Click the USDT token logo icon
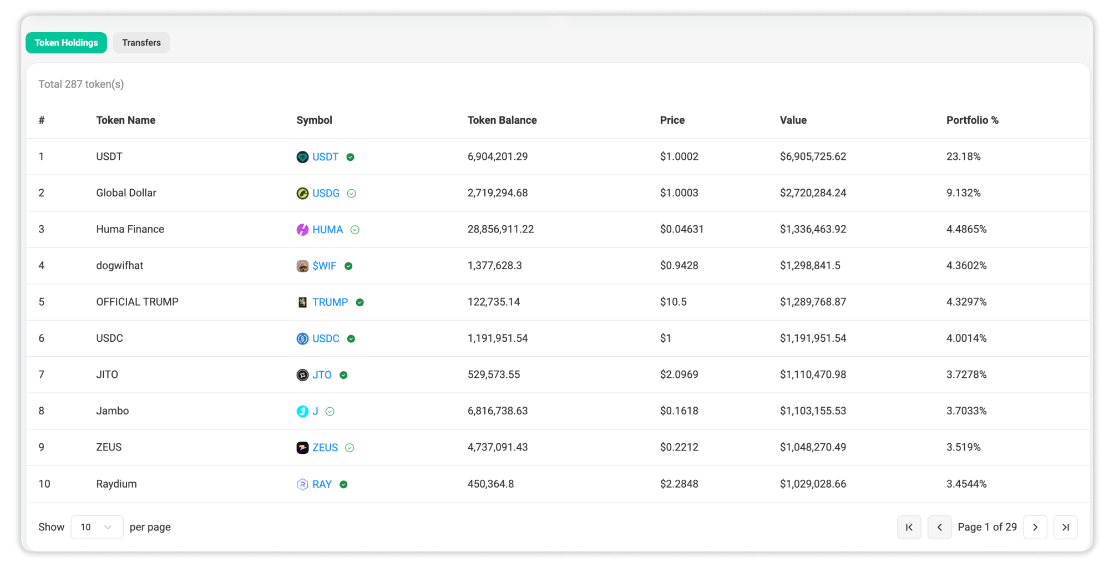The width and height of the screenshot is (1114, 567). 302,157
